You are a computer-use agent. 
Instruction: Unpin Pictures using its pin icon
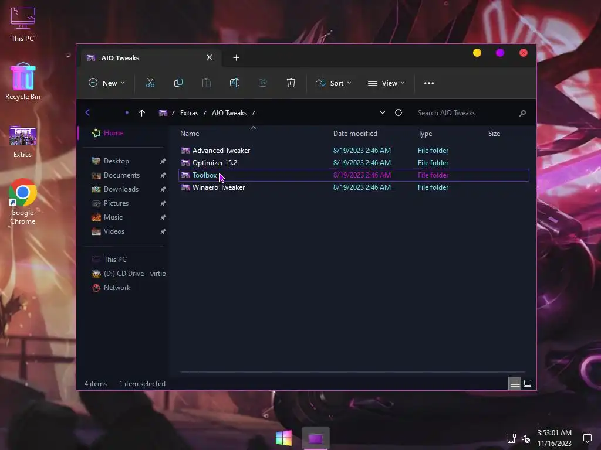click(x=163, y=203)
